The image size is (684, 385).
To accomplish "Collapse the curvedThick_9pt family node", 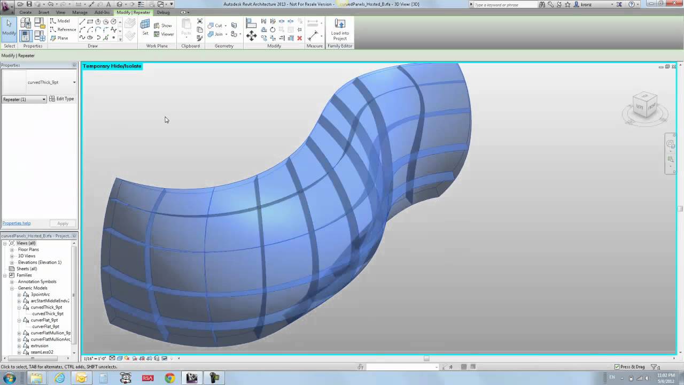I will 19,307.
